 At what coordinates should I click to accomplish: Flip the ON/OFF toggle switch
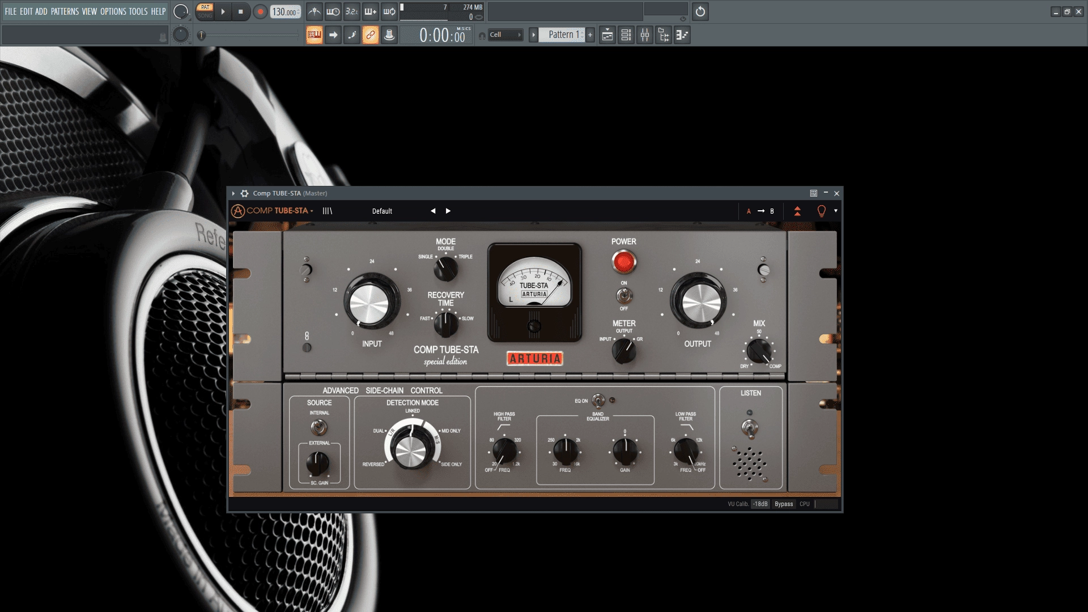tap(624, 295)
